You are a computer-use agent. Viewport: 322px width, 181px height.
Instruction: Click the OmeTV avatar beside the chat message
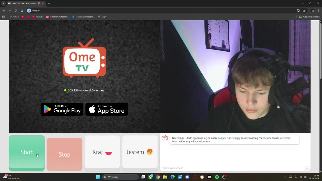(x=165, y=138)
